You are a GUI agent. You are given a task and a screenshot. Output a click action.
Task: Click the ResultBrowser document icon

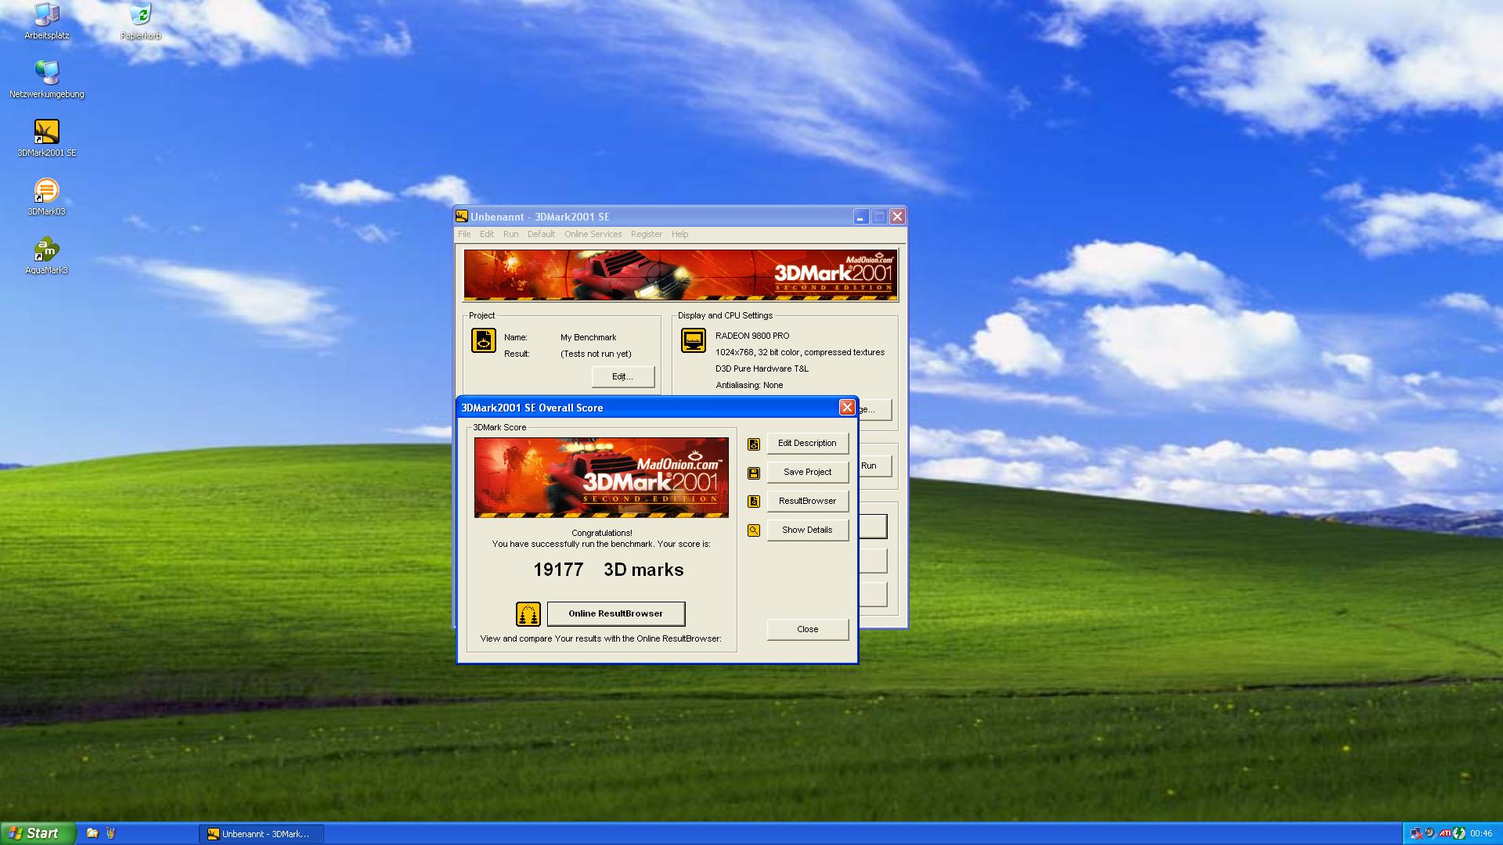(754, 502)
